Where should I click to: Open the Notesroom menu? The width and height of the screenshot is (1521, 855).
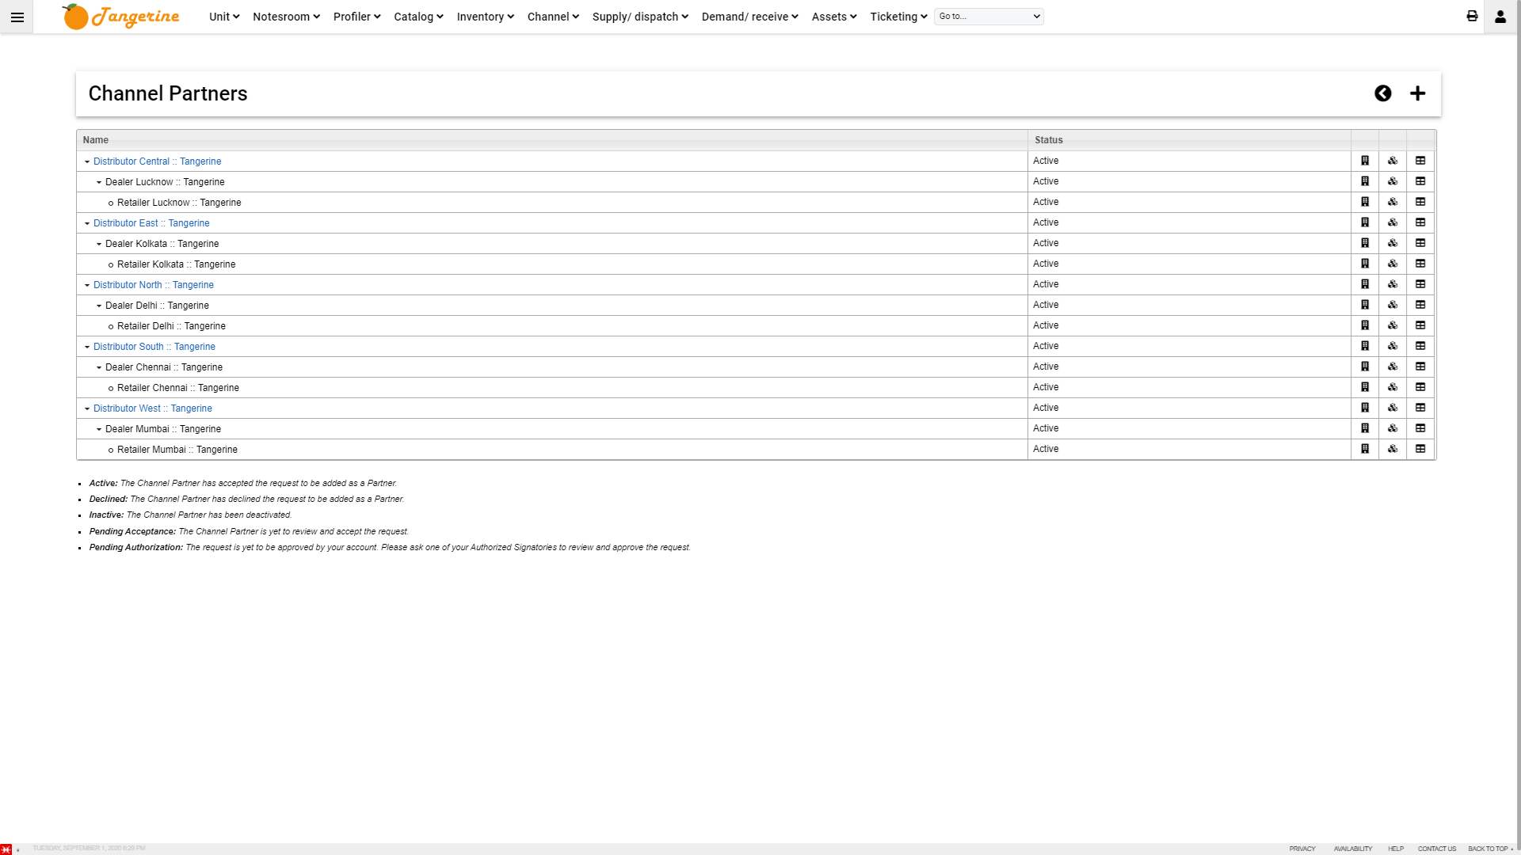[x=286, y=17]
